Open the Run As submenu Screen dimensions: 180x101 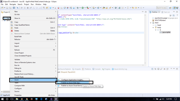pyautogui.click(x=33, y=65)
